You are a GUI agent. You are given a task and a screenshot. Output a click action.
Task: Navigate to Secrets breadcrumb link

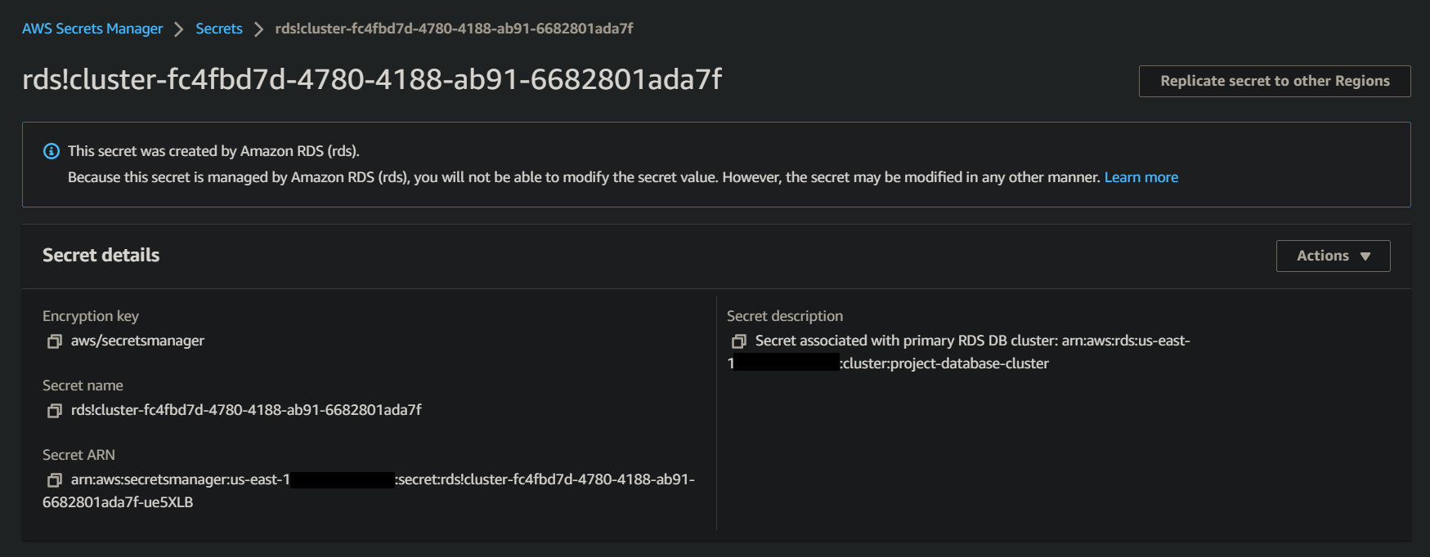click(219, 29)
